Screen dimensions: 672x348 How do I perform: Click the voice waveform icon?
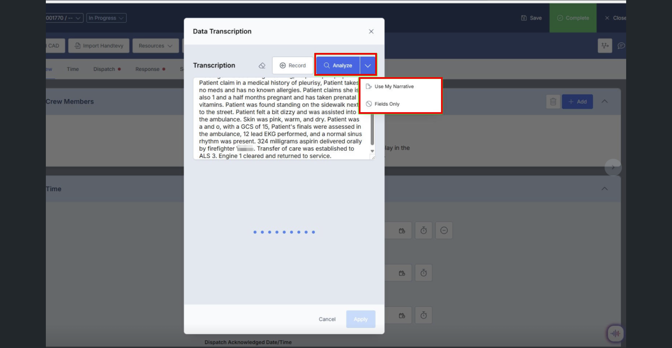pos(615,334)
